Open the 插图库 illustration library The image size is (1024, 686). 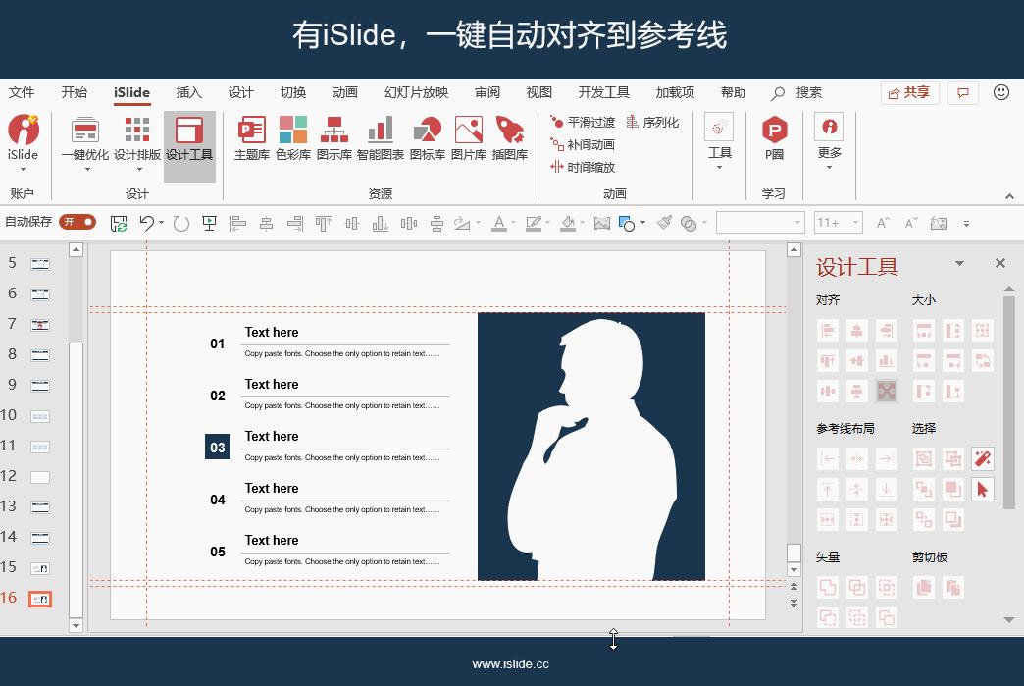tap(509, 137)
